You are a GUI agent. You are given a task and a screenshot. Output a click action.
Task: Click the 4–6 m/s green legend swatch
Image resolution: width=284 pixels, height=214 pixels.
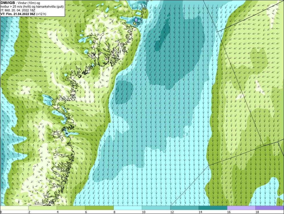pyautogui.click(x=71, y=208)
